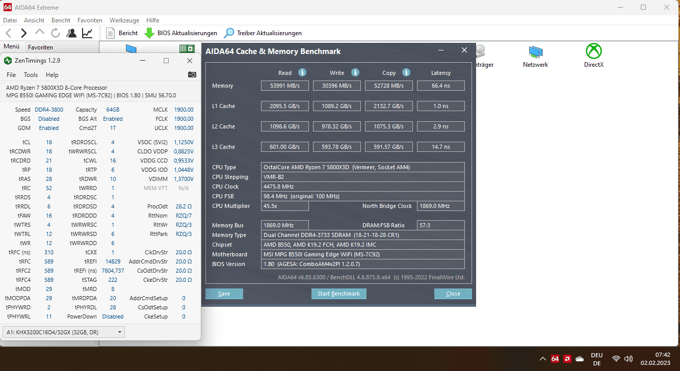680x371 pixels.
Task: Click the Memory Read value 53991 MB/s
Action: click(x=285, y=86)
